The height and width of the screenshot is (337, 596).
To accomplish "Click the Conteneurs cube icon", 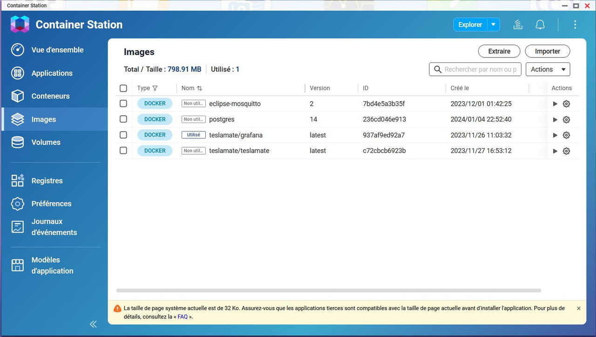I will (x=18, y=96).
